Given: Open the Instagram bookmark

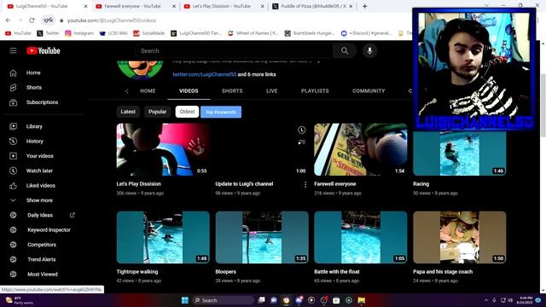Looking at the screenshot, I should click(79, 33).
